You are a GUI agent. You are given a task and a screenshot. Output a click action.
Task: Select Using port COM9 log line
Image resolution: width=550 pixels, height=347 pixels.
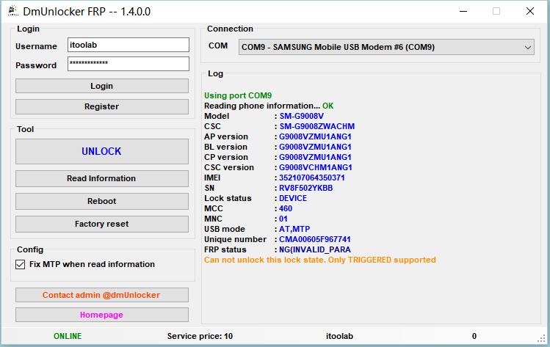(238, 95)
